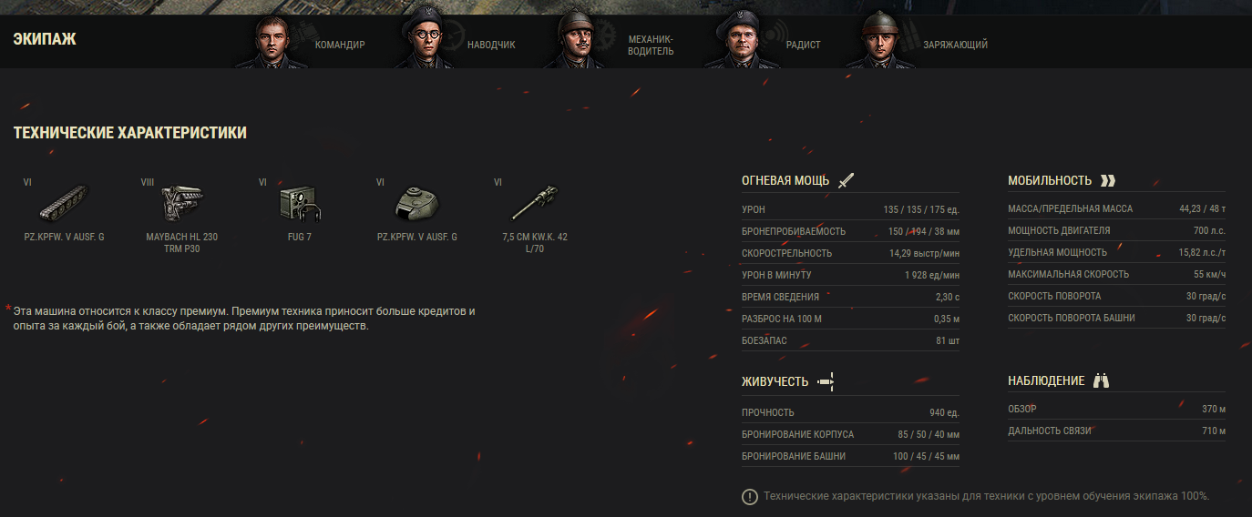Click the Радист crew member portrait
The width and height of the screenshot is (1252, 517).
point(740,42)
